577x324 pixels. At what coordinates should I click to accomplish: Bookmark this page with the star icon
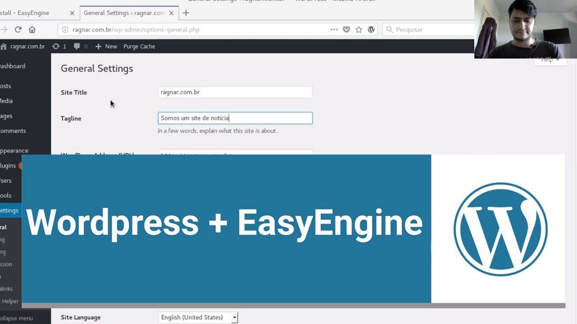pos(359,30)
